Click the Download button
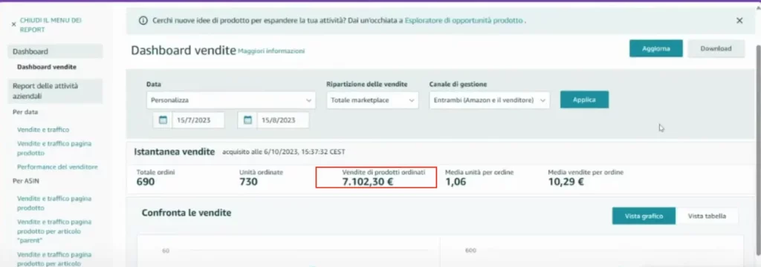This screenshot has height=267, width=761. point(716,48)
